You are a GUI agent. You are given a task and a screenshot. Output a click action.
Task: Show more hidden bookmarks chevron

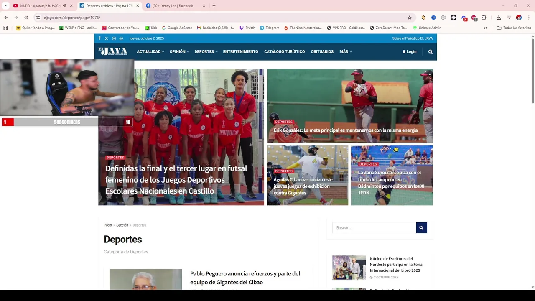pyautogui.click(x=486, y=28)
